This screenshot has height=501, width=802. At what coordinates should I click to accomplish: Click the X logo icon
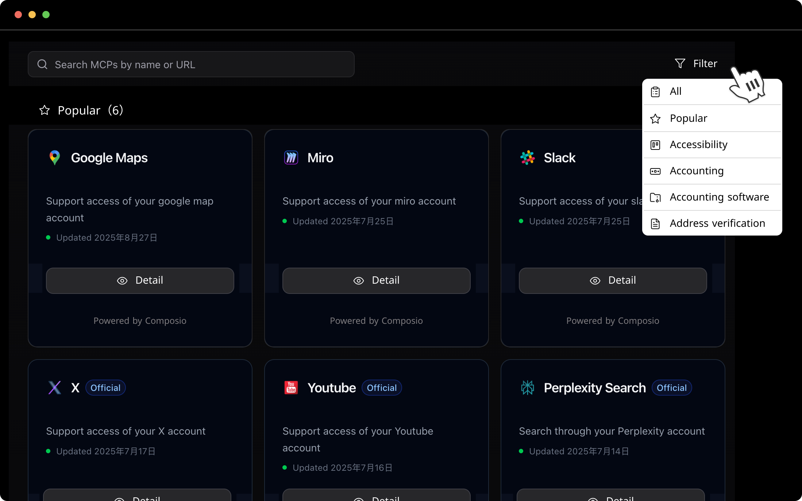pos(55,388)
